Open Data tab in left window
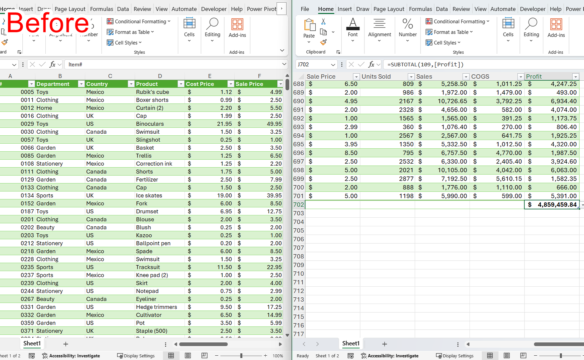Image resolution: width=584 pixels, height=360 pixels. pos(123,9)
